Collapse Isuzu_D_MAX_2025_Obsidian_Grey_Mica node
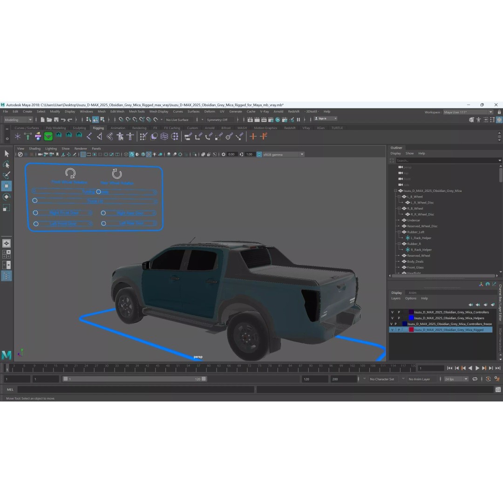503x503 pixels. (x=395, y=190)
